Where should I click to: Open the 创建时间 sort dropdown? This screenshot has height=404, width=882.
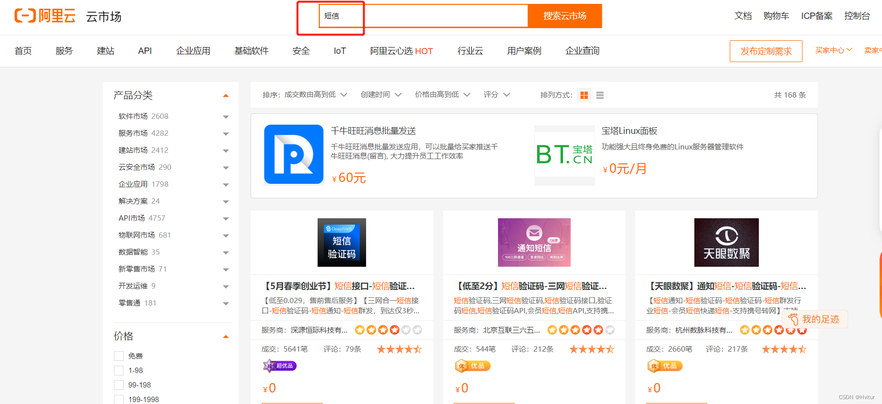point(381,95)
